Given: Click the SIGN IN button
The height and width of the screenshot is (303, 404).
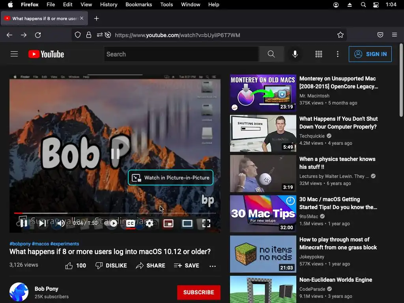Looking at the screenshot, I should click(370, 54).
